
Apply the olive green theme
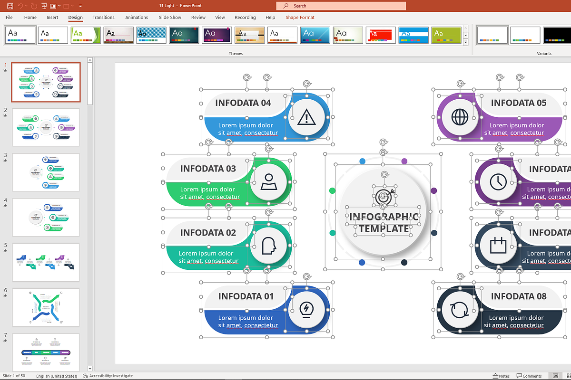click(x=446, y=35)
